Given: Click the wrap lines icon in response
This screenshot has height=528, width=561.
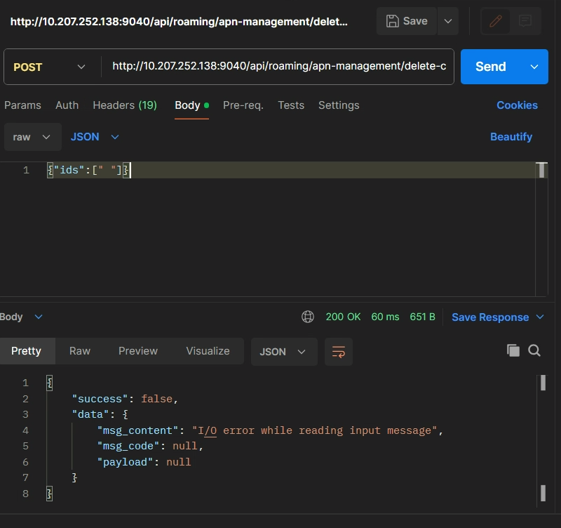Looking at the screenshot, I should click(x=339, y=352).
